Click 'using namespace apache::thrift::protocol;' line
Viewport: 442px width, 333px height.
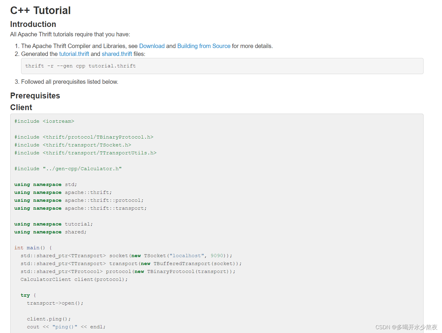[x=79, y=200]
